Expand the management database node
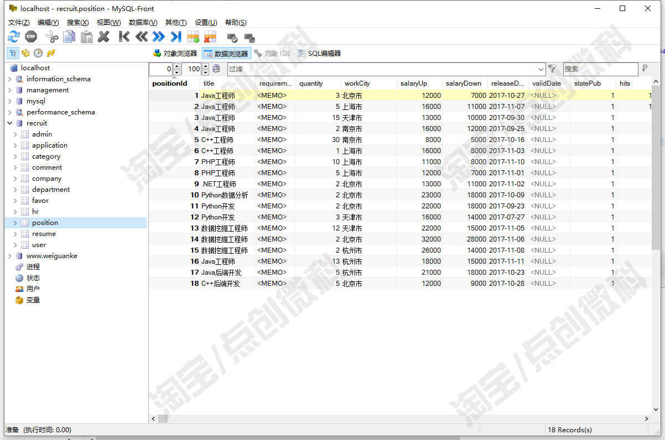This screenshot has height=440, width=665. [10, 90]
